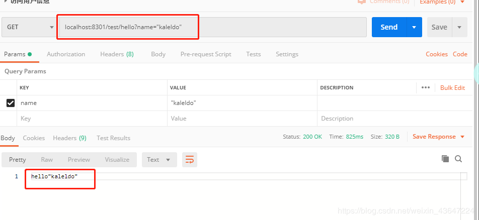479x220 pixels.
Task: Expand the Save button dropdown arrow
Action: [459, 27]
